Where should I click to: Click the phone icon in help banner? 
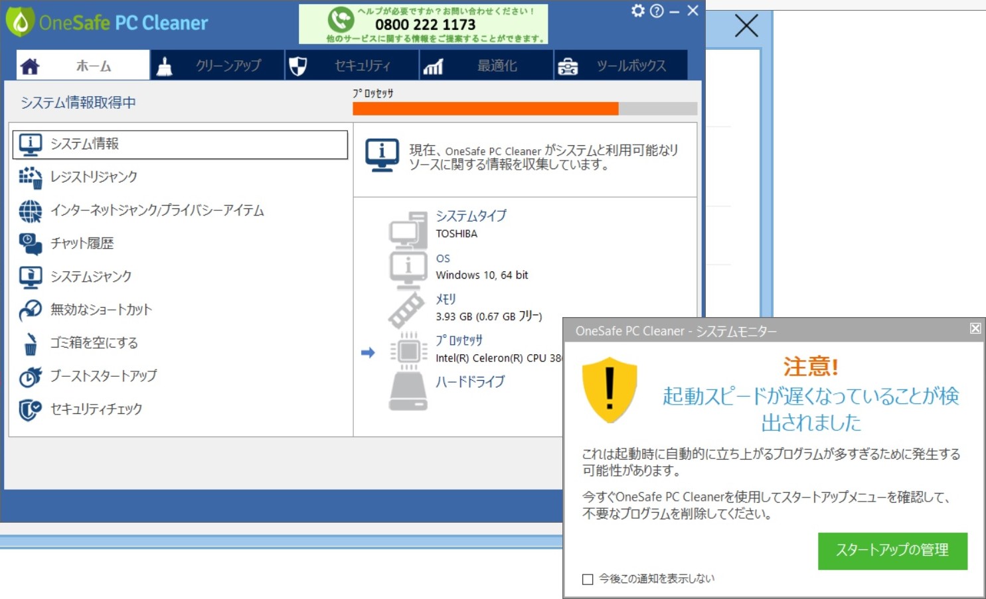coord(341,20)
